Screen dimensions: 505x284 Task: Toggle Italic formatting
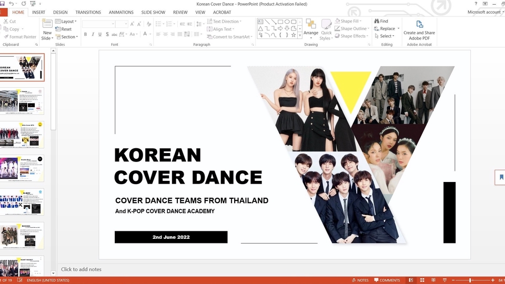pyautogui.click(x=93, y=34)
